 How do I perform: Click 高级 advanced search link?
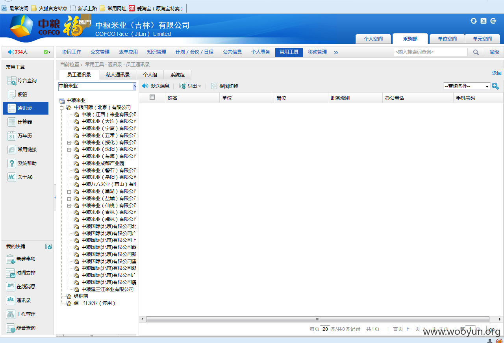tap(494, 52)
